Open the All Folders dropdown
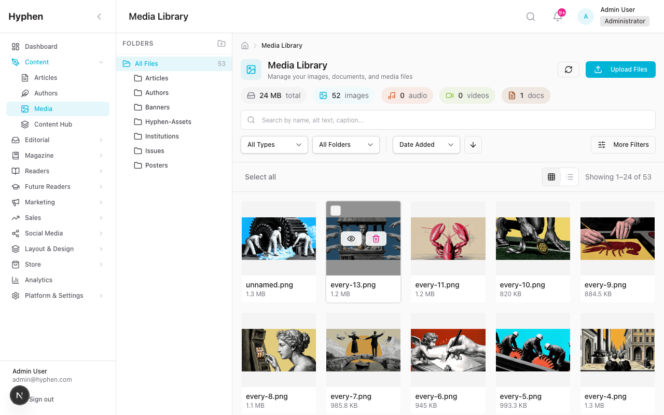Image resolution: width=664 pixels, height=415 pixels. (346, 145)
